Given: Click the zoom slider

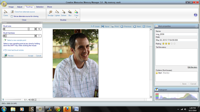Looking at the screenshot, I should point(12,100).
